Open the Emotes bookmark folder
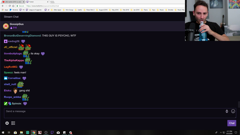240x135 pixels. coord(169,10)
